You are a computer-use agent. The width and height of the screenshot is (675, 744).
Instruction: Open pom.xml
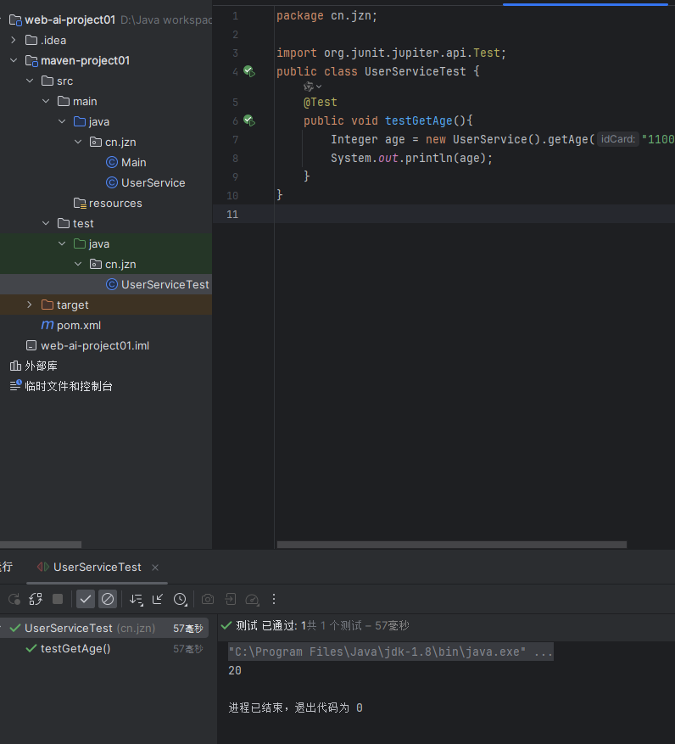point(79,325)
